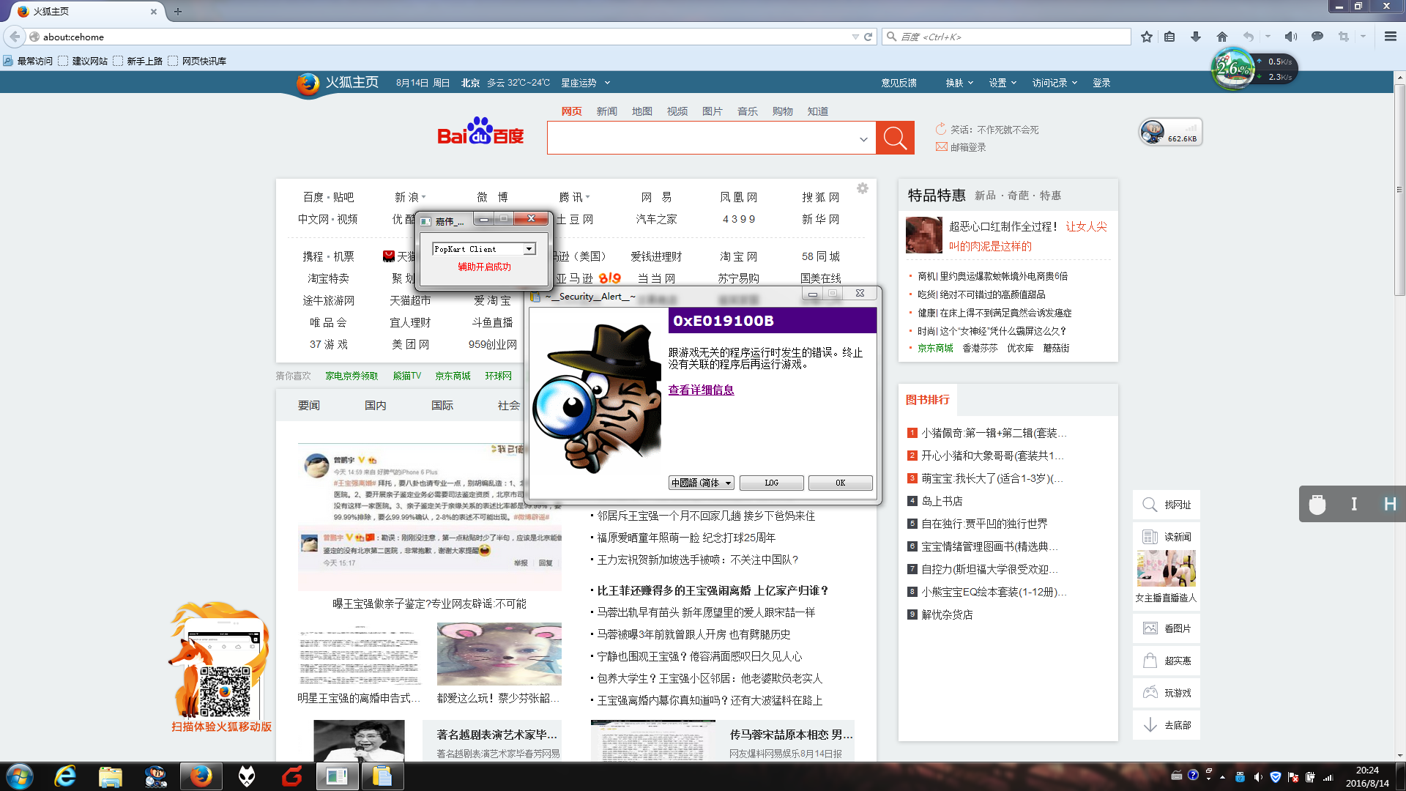The height and width of the screenshot is (791, 1406).
Task: Switch to the 国内 news tab
Action: point(376,405)
